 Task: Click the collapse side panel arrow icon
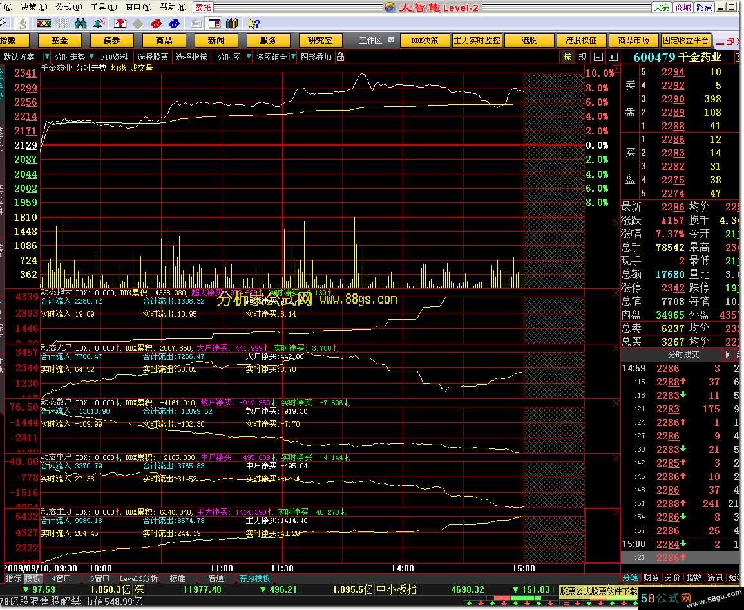pyautogui.click(x=613, y=57)
